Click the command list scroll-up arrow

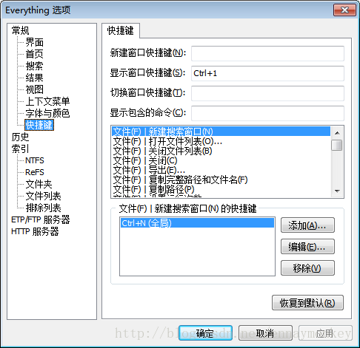(337, 133)
